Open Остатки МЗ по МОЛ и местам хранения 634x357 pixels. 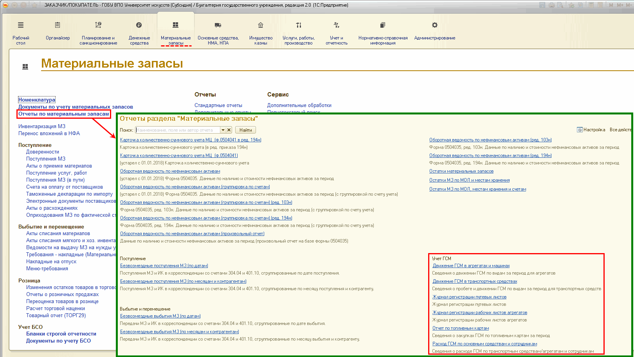click(470, 180)
